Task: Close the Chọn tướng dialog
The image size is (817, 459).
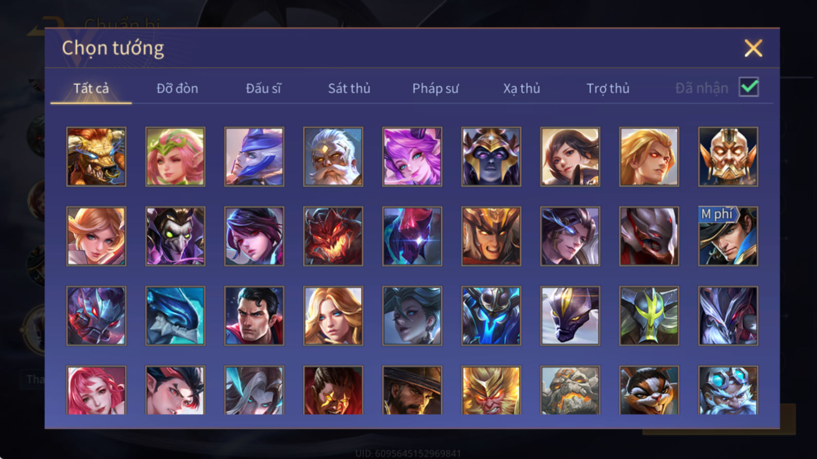Action: tap(753, 48)
